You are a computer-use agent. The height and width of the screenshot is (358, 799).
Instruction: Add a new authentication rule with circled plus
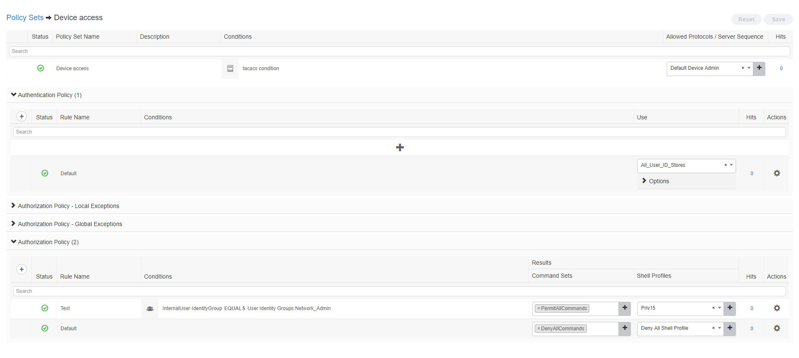pos(22,116)
